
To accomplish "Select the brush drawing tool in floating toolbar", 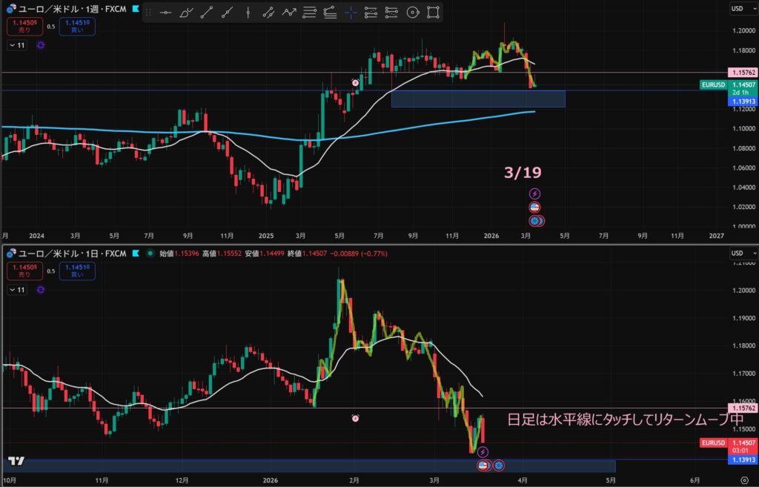I will point(186,13).
